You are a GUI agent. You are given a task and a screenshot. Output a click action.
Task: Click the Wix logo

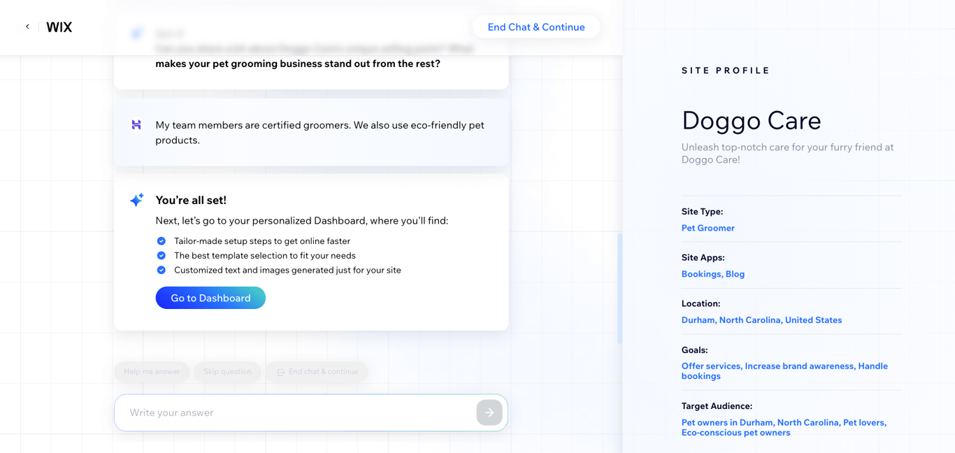click(59, 27)
